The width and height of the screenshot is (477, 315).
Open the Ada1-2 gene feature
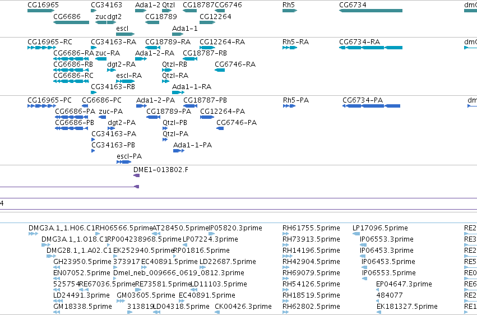click(x=141, y=11)
